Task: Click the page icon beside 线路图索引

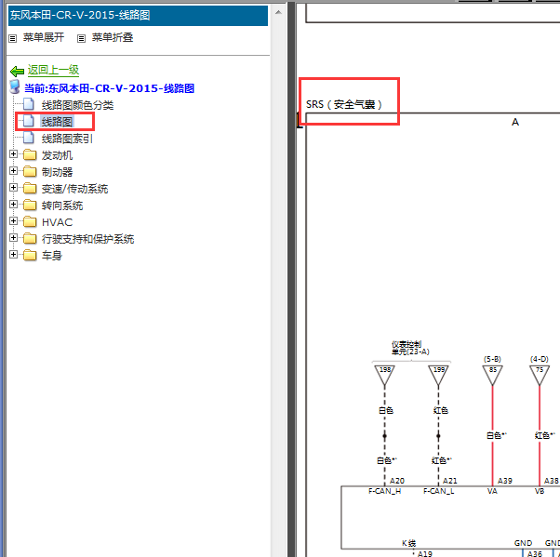Action: [29, 138]
